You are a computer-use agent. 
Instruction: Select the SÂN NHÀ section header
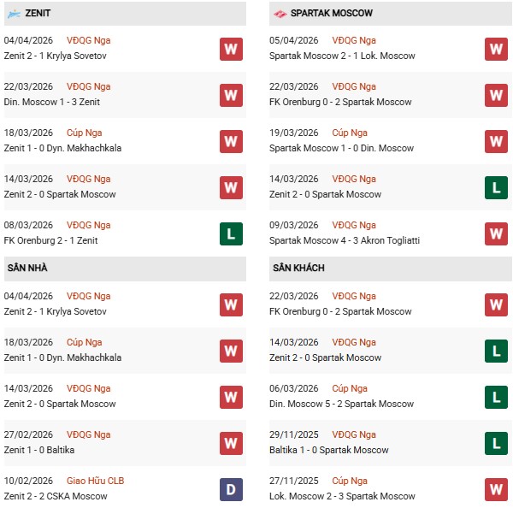27,269
